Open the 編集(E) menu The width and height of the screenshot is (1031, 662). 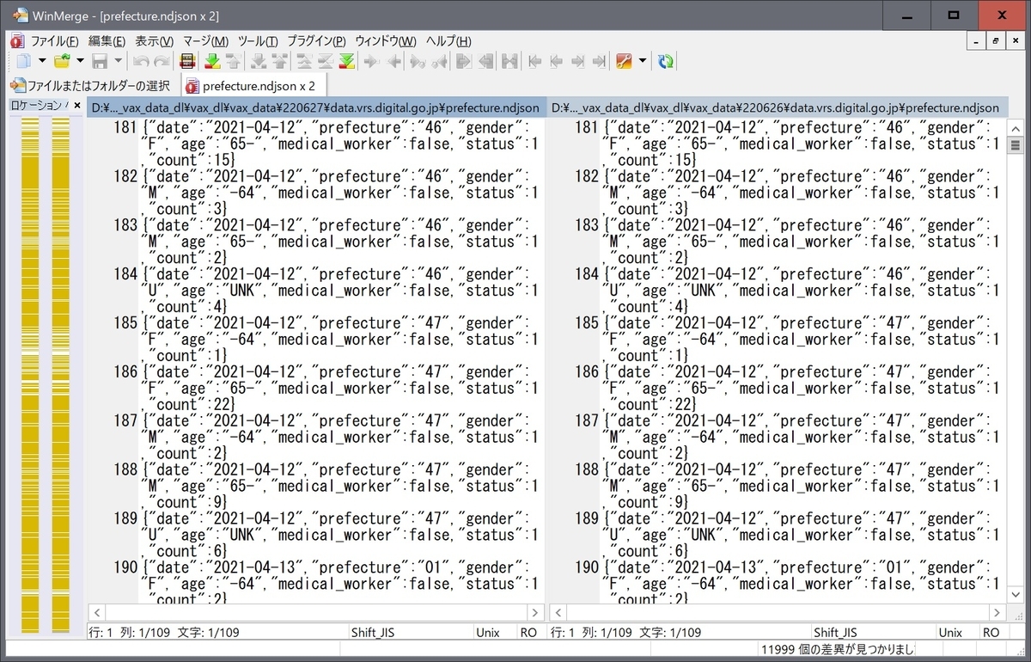[107, 41]
